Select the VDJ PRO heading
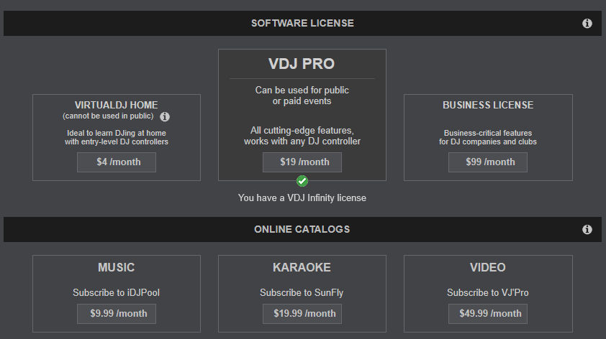Screen dimensions: 606x339 302,64
